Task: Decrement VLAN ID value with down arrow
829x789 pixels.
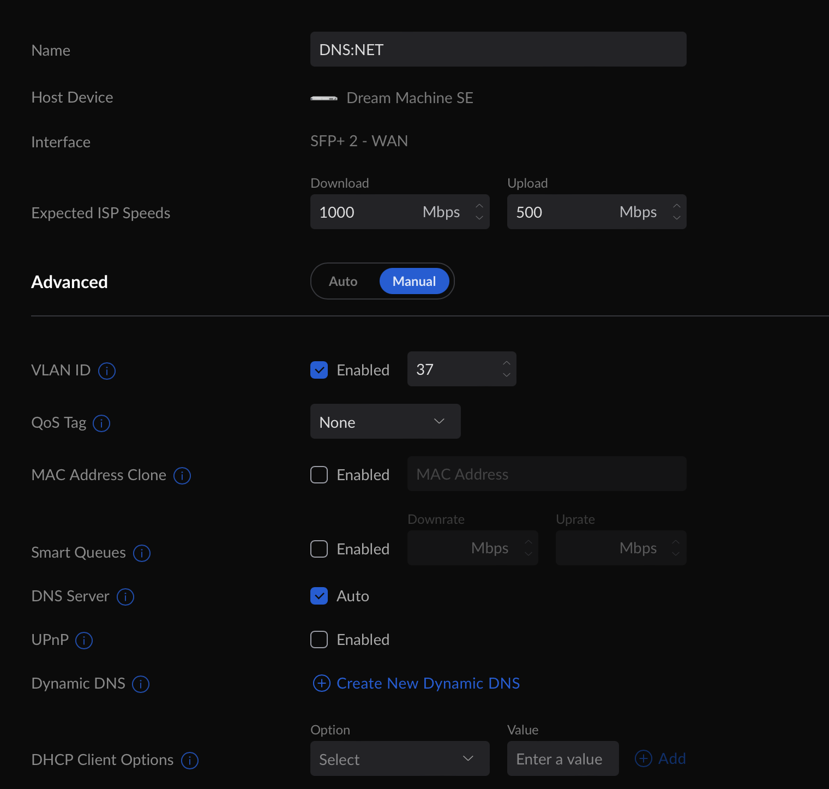Action: point(507,375)
